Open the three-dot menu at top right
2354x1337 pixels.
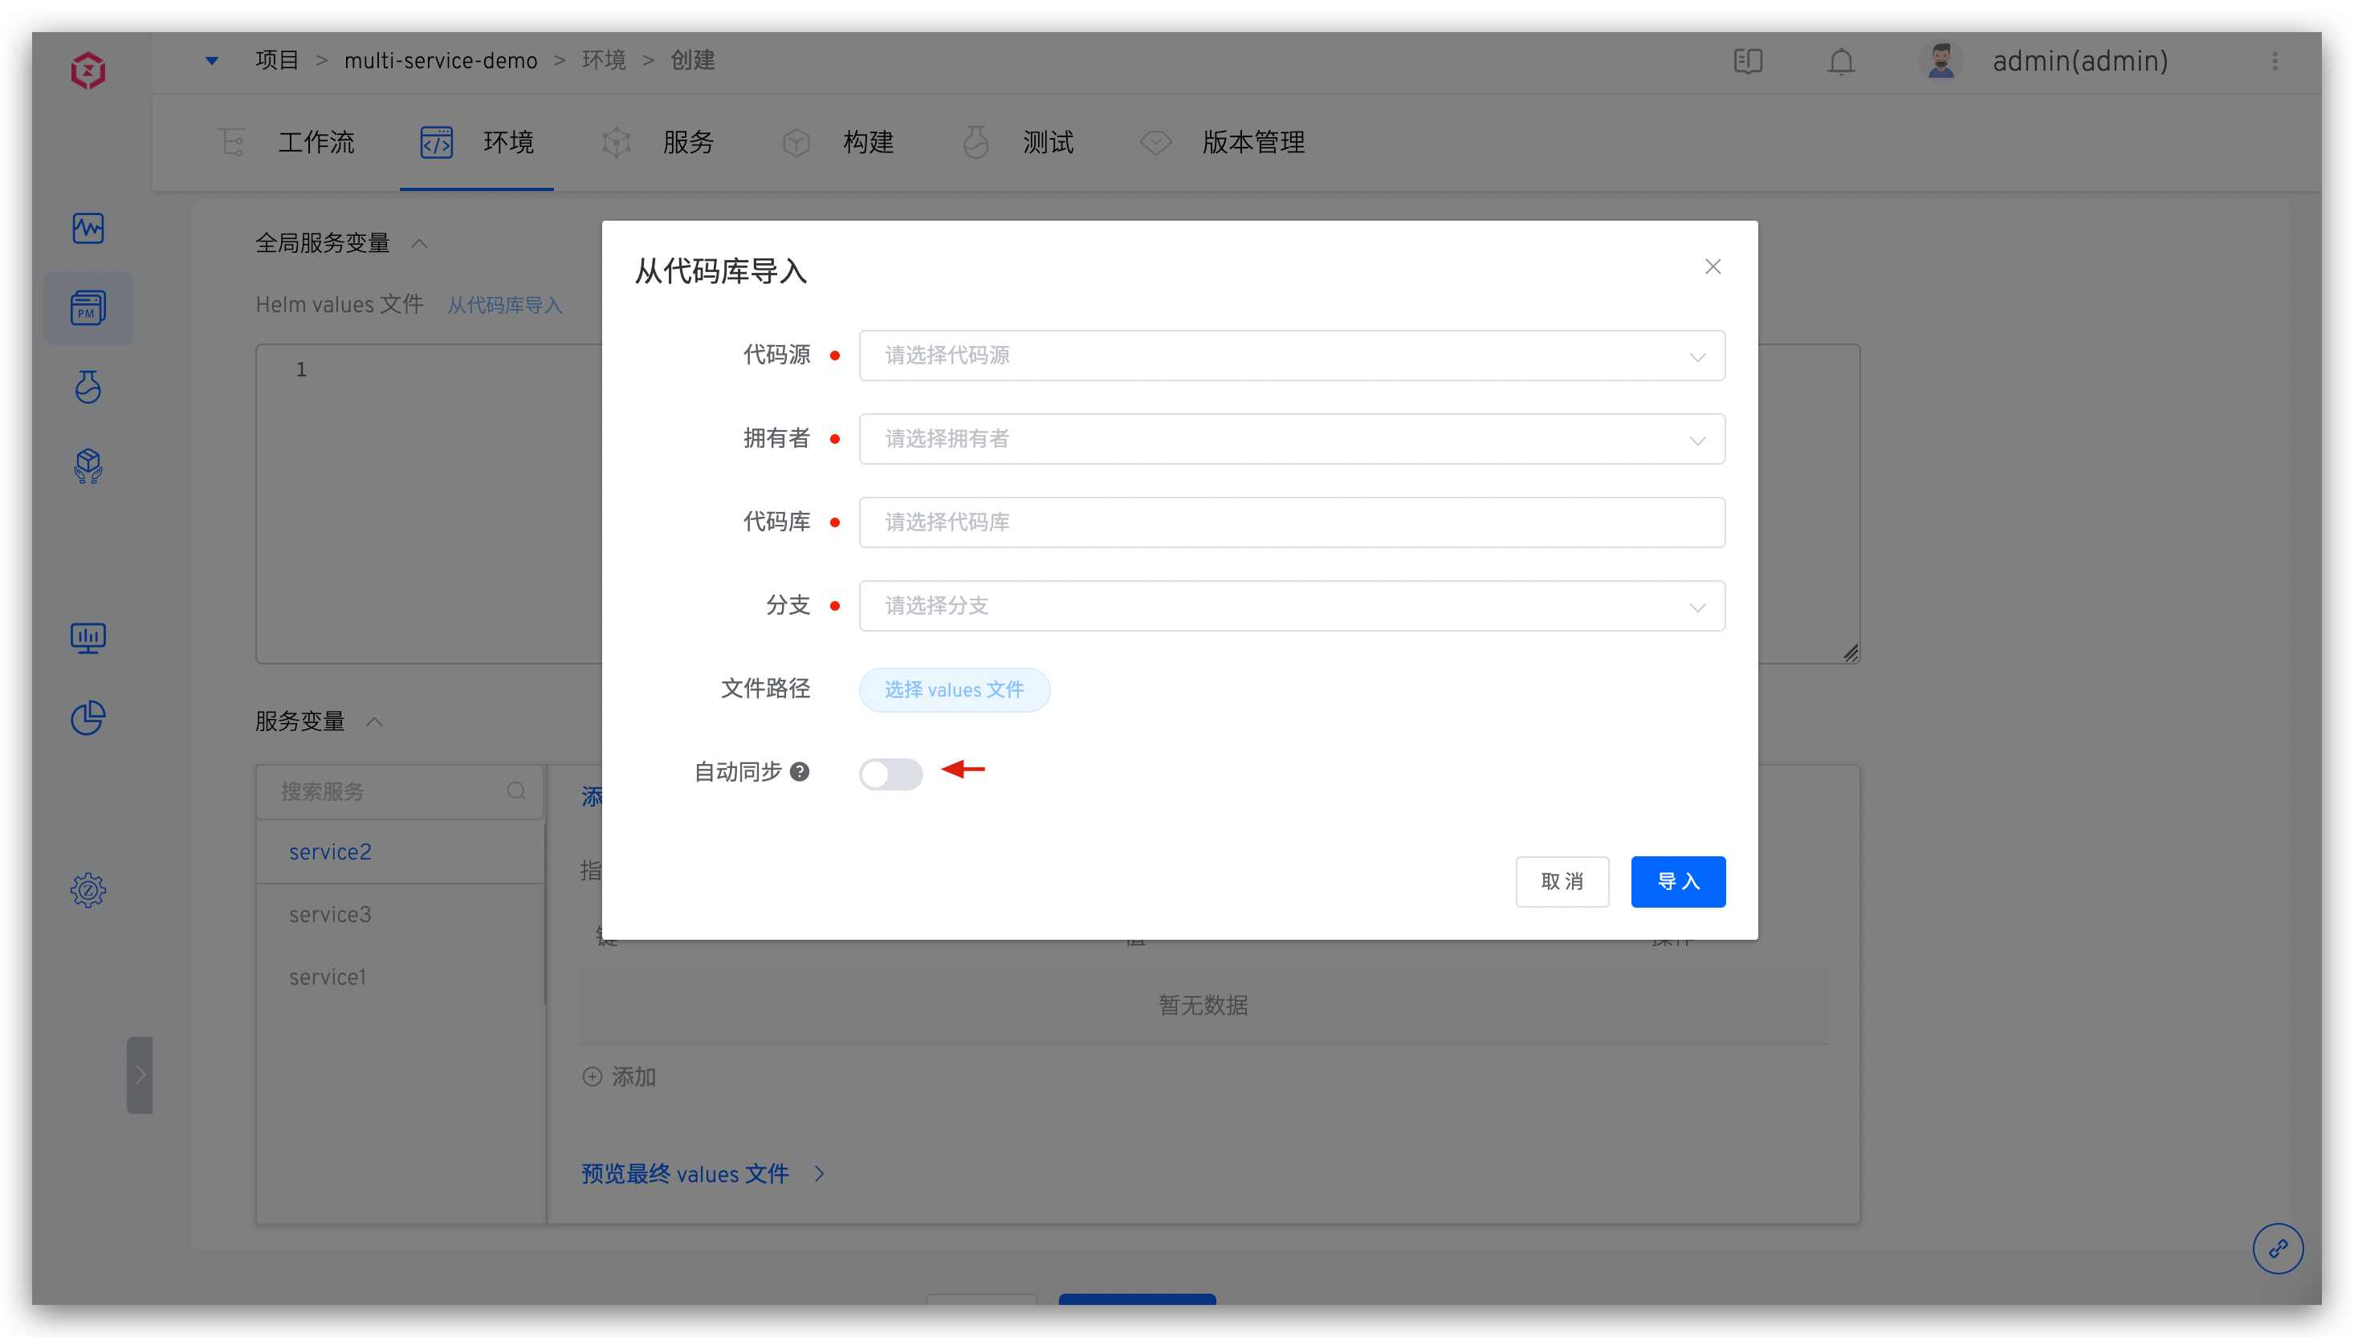click(x=2276, y=62)
